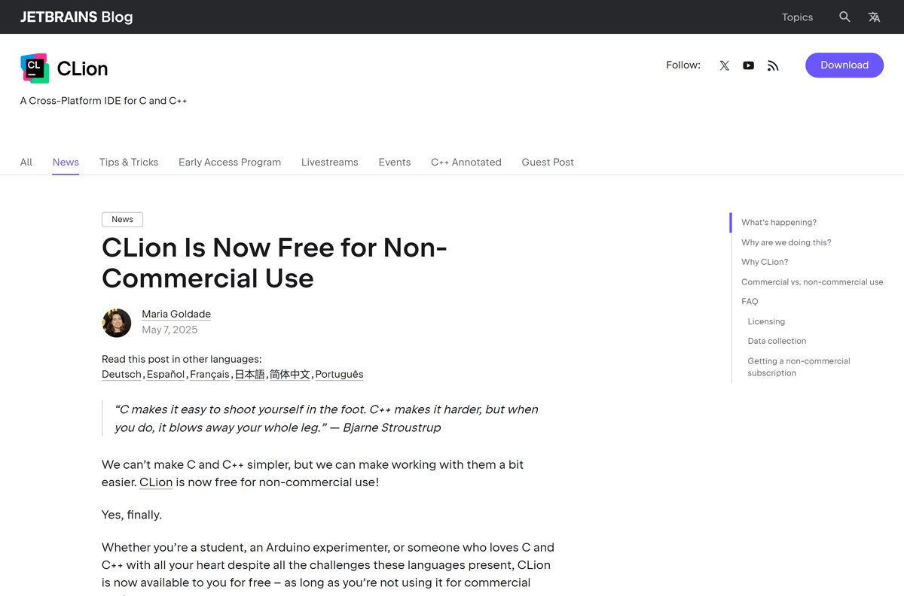This screenshot has height=596, width=904.
Task: Go to the Livestreams tab
Action: 330,162
